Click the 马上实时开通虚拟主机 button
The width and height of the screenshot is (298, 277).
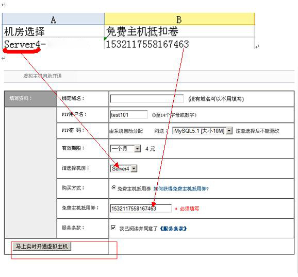point(42,246)
